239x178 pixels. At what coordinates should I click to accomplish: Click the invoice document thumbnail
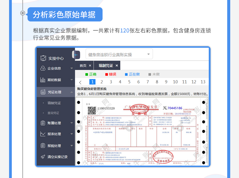(x=142, y=131)
